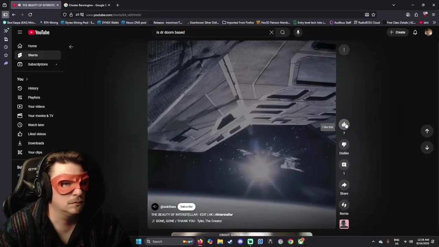Open Steam from the taskbar
The height and width of the screenshot is (247, 439).
[230, 242]
